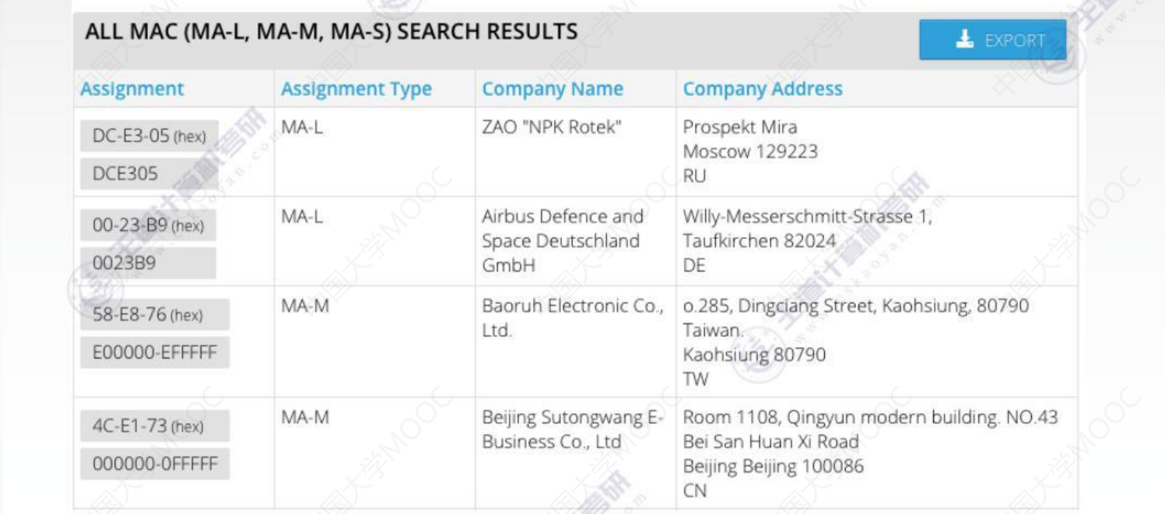Click the download icon on the Export button
Viewport: 1165px width, 514px height.
(x=964, y=40)
